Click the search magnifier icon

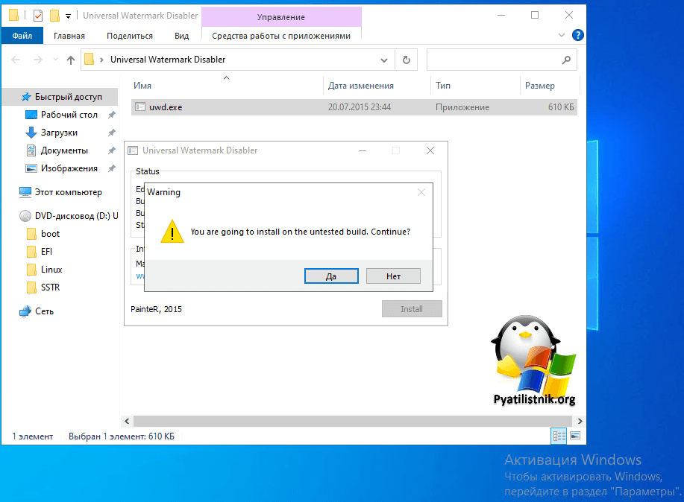pyautogui.click(x=566, y=60)
